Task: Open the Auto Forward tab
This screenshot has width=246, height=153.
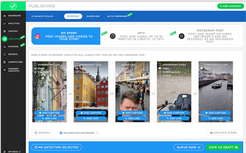Action: 117,16
